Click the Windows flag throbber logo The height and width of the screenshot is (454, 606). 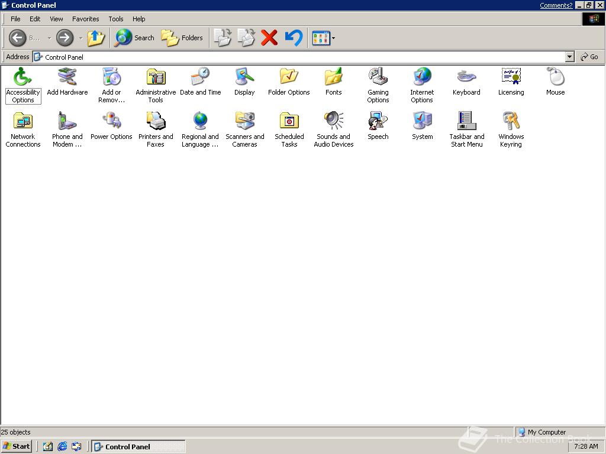click(x=593, y=19)
